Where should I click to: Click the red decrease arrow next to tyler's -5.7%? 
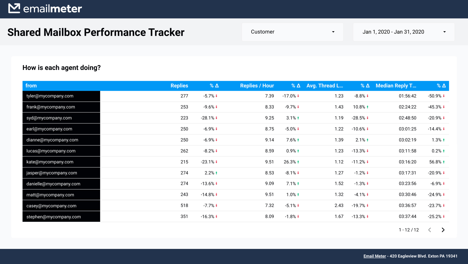tap(217, 96)
